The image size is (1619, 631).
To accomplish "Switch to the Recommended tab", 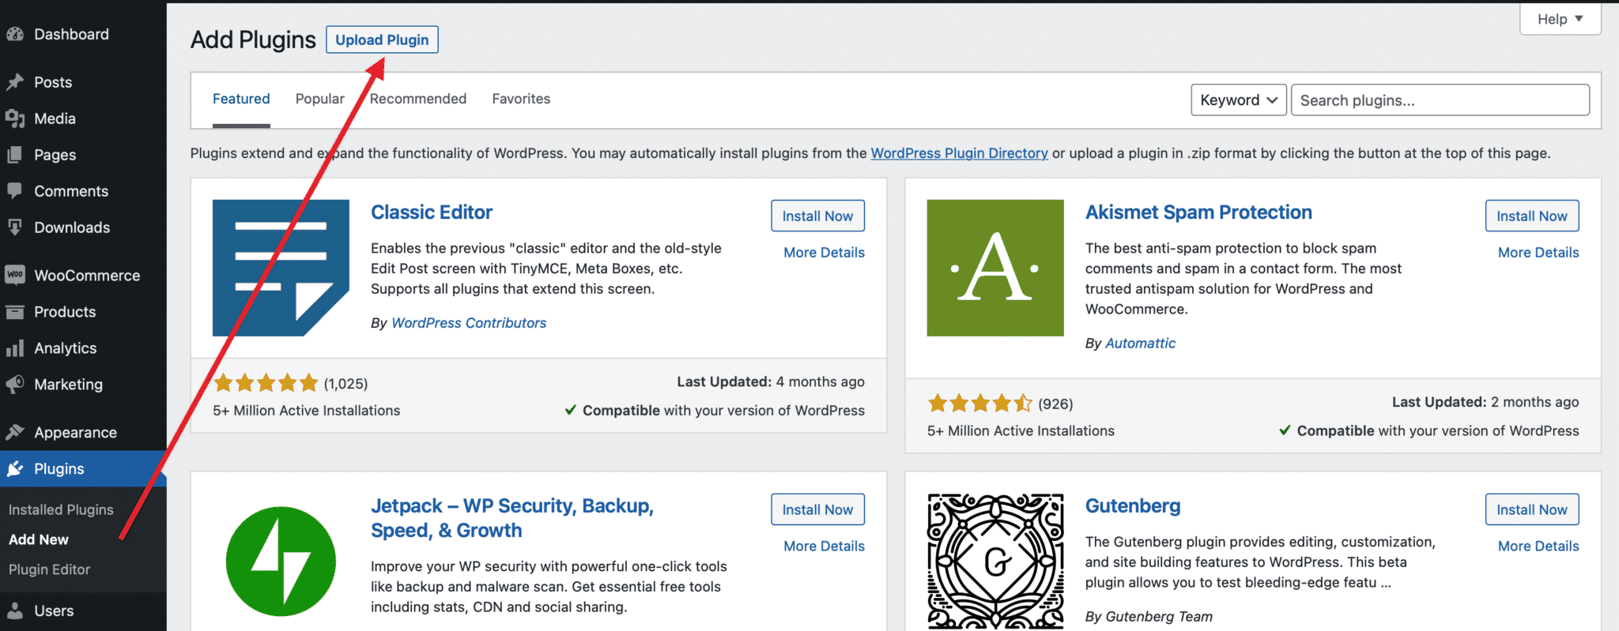I will point(418,99).
